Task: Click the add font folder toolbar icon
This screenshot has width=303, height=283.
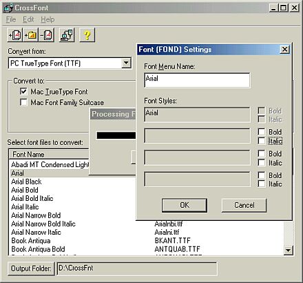Action: coord(31,35)
